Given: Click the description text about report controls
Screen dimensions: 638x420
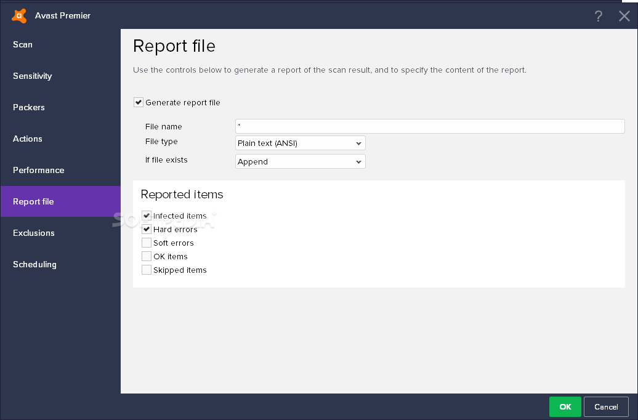Looking at the screenshot, I should [329, 70].
